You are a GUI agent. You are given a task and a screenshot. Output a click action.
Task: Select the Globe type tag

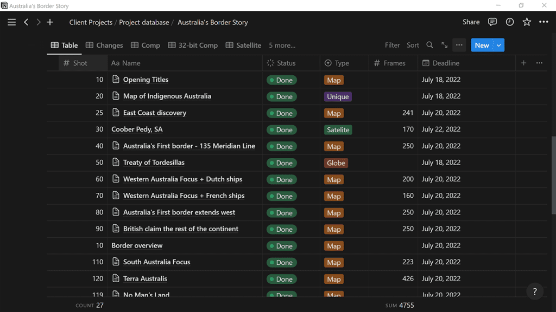pyautogui.click(x=336, y=163)
